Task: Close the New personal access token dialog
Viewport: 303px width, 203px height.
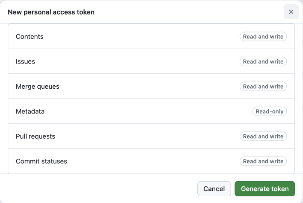Action: [x=291, y=12]
